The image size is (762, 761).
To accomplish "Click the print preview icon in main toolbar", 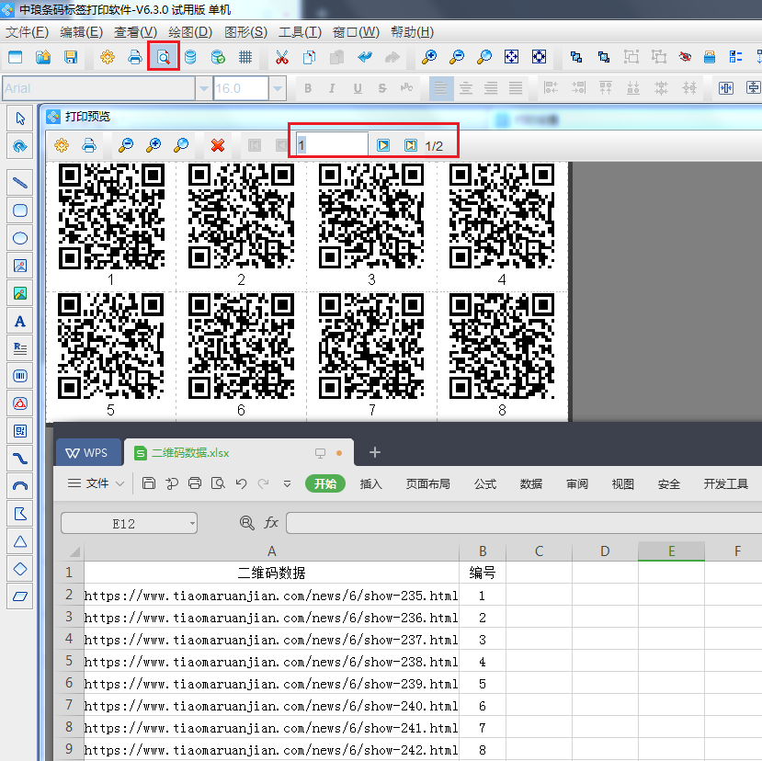I will coord(163,57).
